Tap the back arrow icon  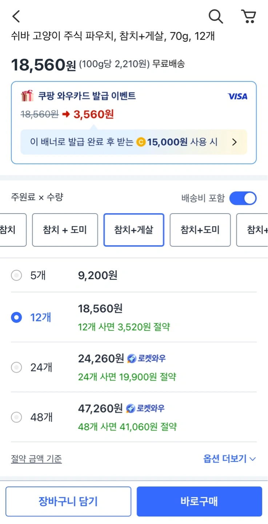[x=16, y=16]
